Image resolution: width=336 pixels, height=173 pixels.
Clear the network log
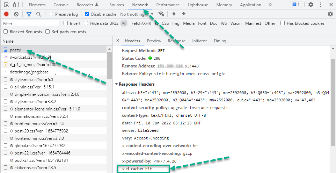pyautogui.click(x=16, y=14)
